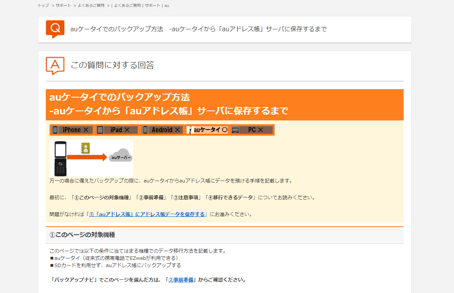Click the last breadcrumb 'よくあるご質問 | サポート | au'

coord(141,5)
